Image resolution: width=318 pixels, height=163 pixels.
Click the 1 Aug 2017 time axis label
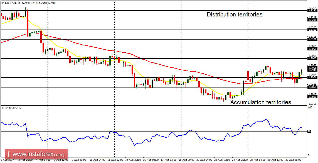point(7,160)
